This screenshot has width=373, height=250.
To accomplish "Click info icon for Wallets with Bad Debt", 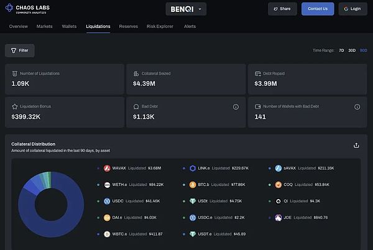I will point(357,107).
